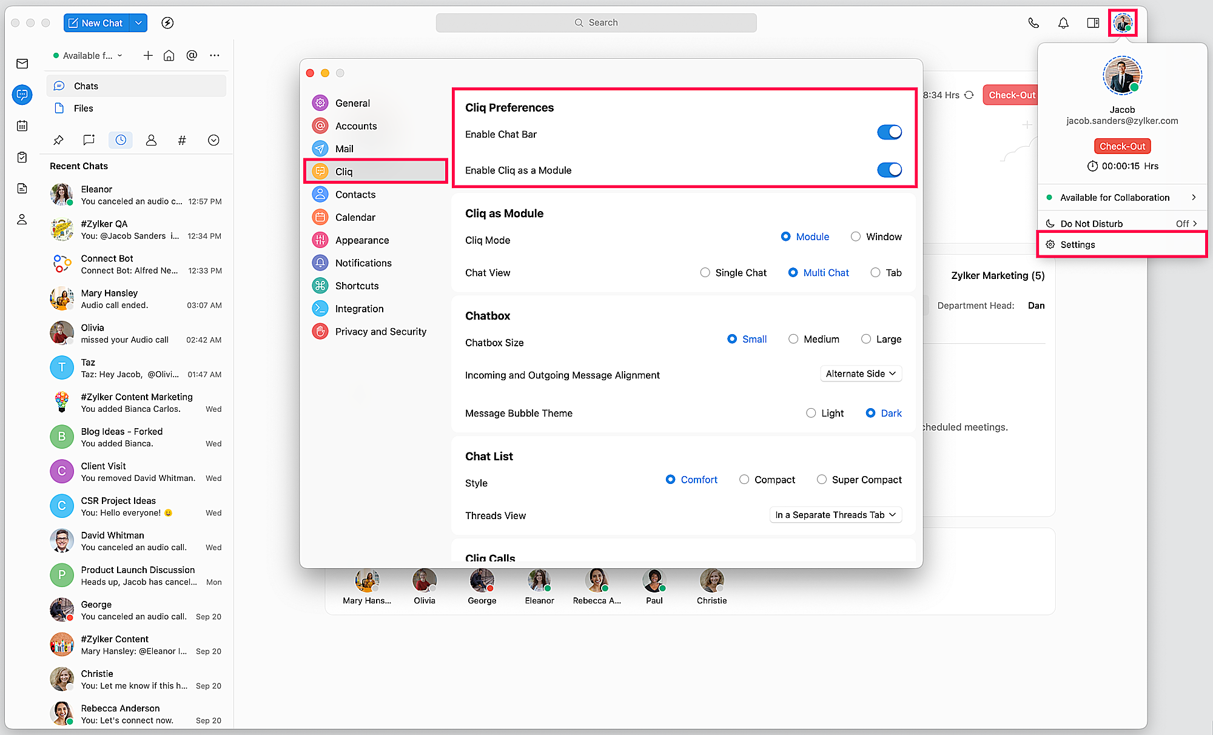Screen dimensions: 1213x735
Task: Click the New Chat button
Action: [x=96, y=23]
